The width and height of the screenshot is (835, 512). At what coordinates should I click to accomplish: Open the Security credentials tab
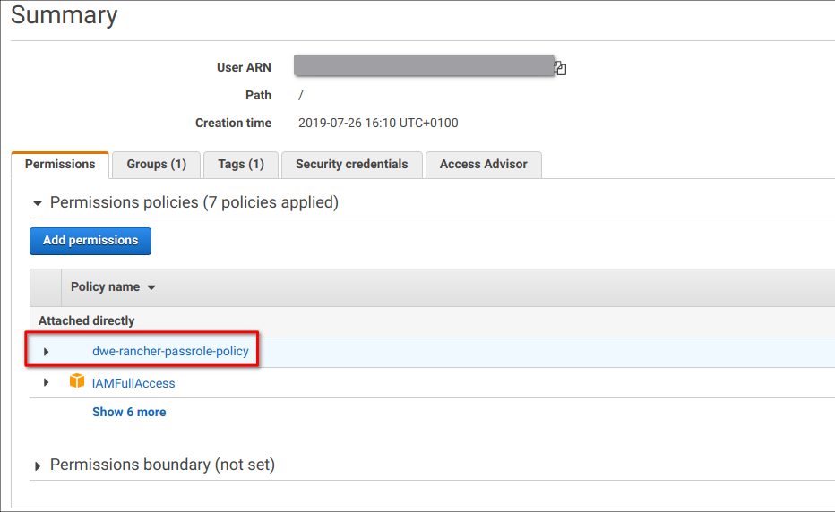(352, 165)
